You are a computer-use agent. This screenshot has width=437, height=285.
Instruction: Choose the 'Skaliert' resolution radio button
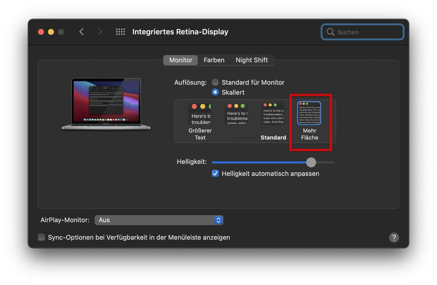coord(216,92)
